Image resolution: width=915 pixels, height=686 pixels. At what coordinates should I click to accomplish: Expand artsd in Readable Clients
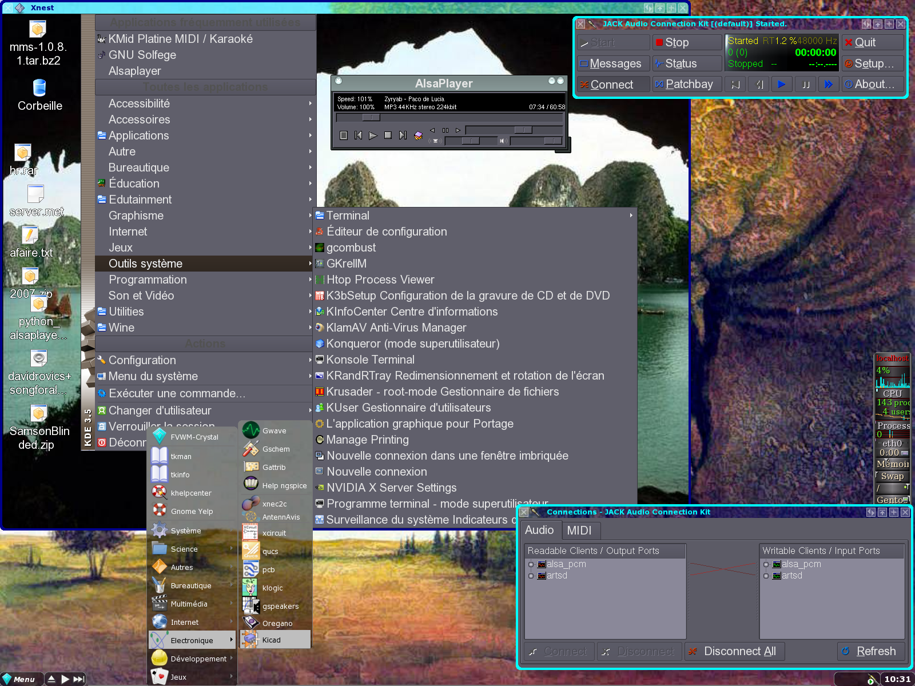click(531, 576)
